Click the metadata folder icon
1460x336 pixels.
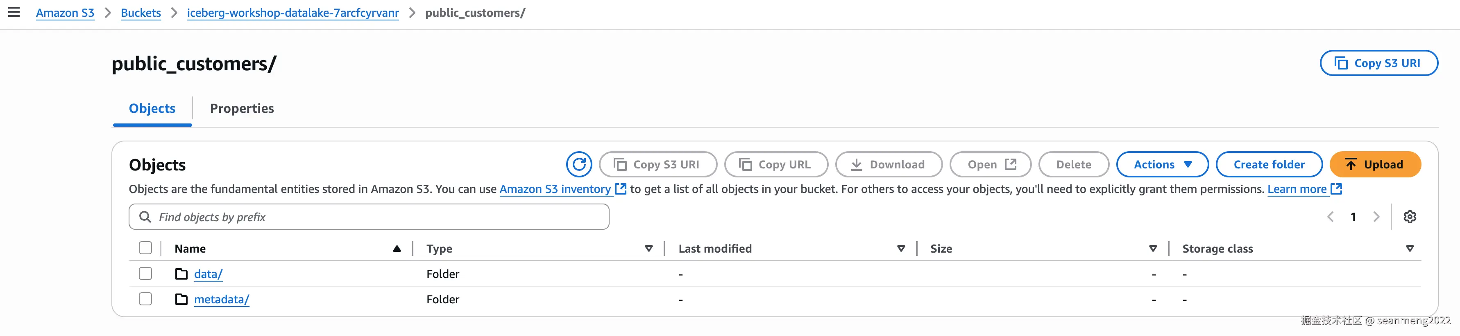181,299
